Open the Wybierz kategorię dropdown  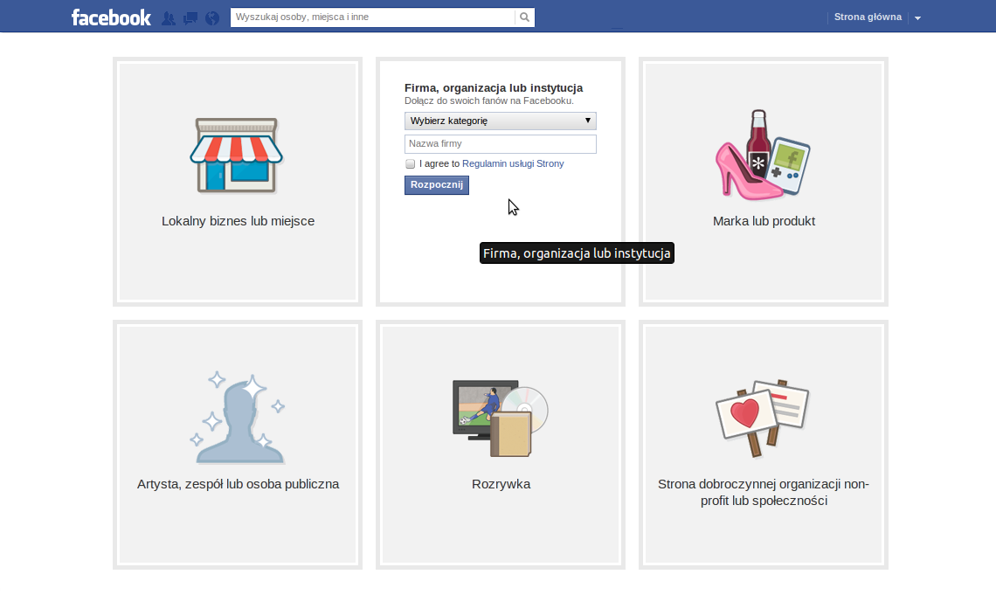[x=501, y=121]
